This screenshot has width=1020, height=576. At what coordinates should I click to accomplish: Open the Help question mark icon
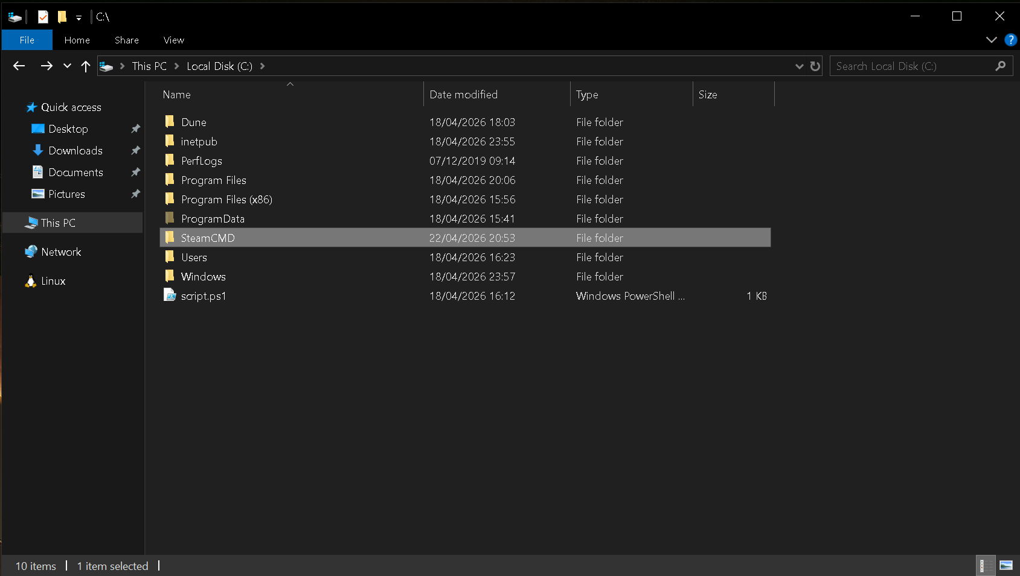coord(1010,40)
